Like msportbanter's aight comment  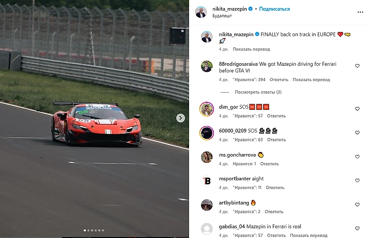click(357, 180)
